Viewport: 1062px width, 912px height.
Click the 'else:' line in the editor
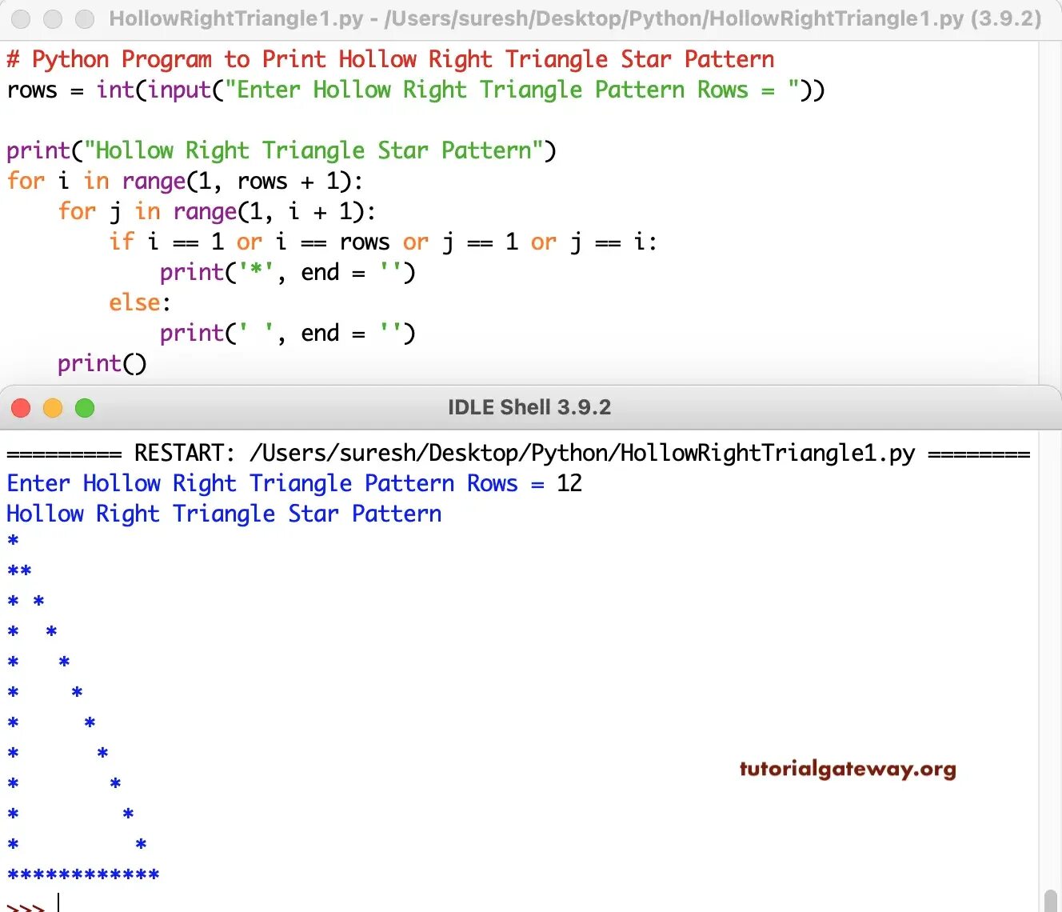140,302
